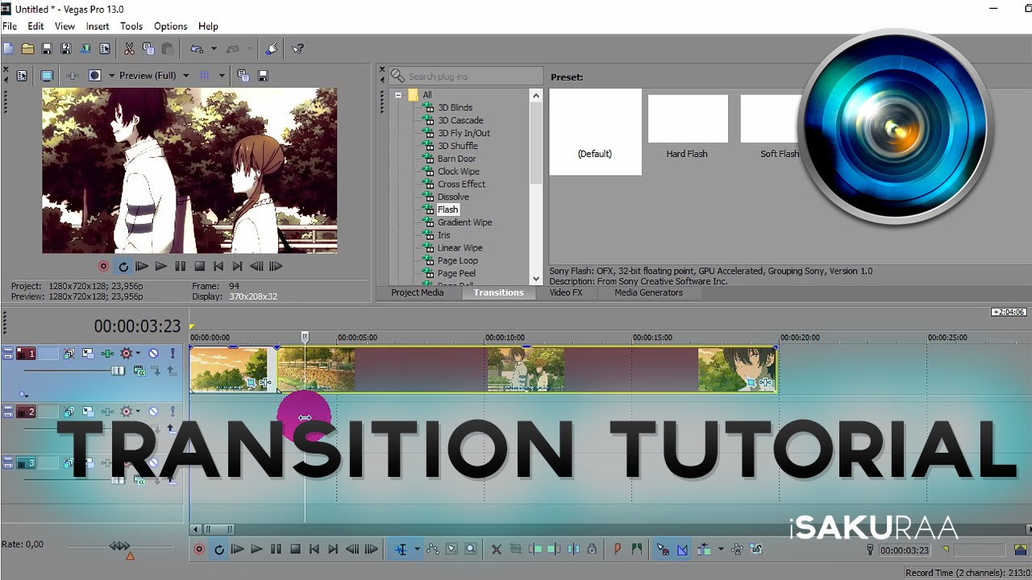The image size is (1032, 580).
Task: Open the Tools menu
Action: 131,27
